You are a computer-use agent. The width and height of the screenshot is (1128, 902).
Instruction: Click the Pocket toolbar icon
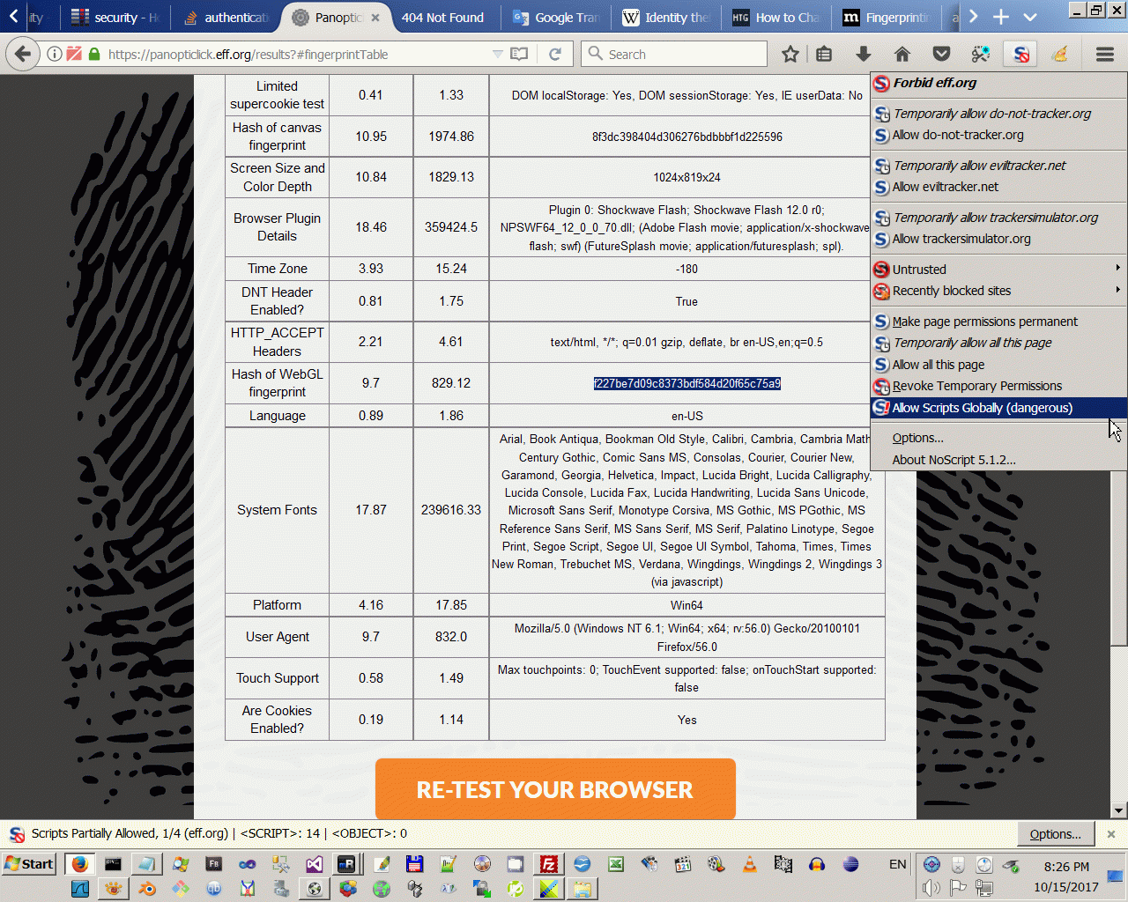942,55
